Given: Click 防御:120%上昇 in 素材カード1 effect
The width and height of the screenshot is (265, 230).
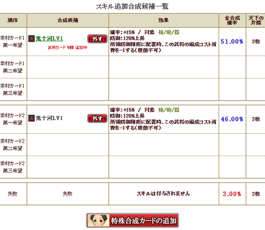Looking at the screenshot, I should [128, 38].
